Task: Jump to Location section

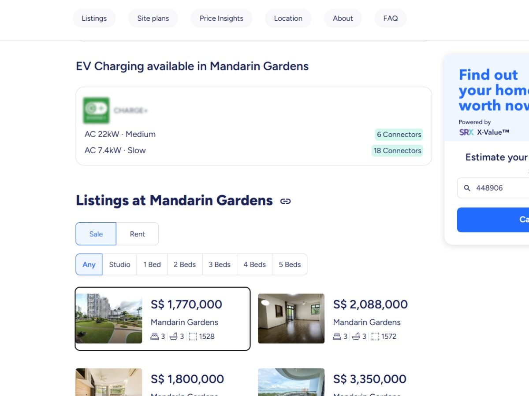Action: tap(288, 18)
